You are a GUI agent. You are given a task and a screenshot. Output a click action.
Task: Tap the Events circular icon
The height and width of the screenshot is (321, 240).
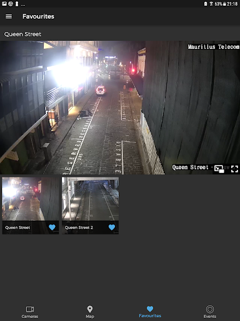point(210,309)
